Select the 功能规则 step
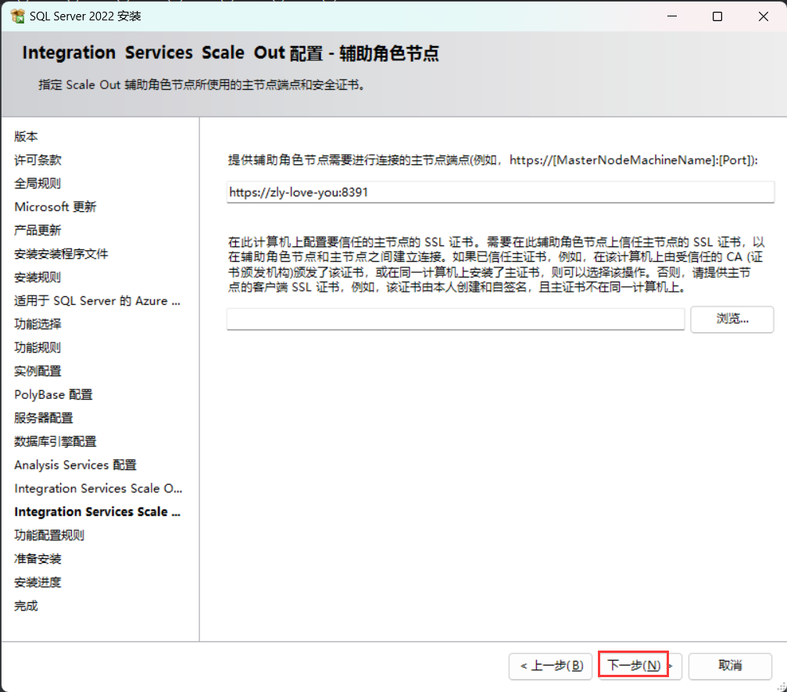 pyautogui.click(x=38, y=347)
